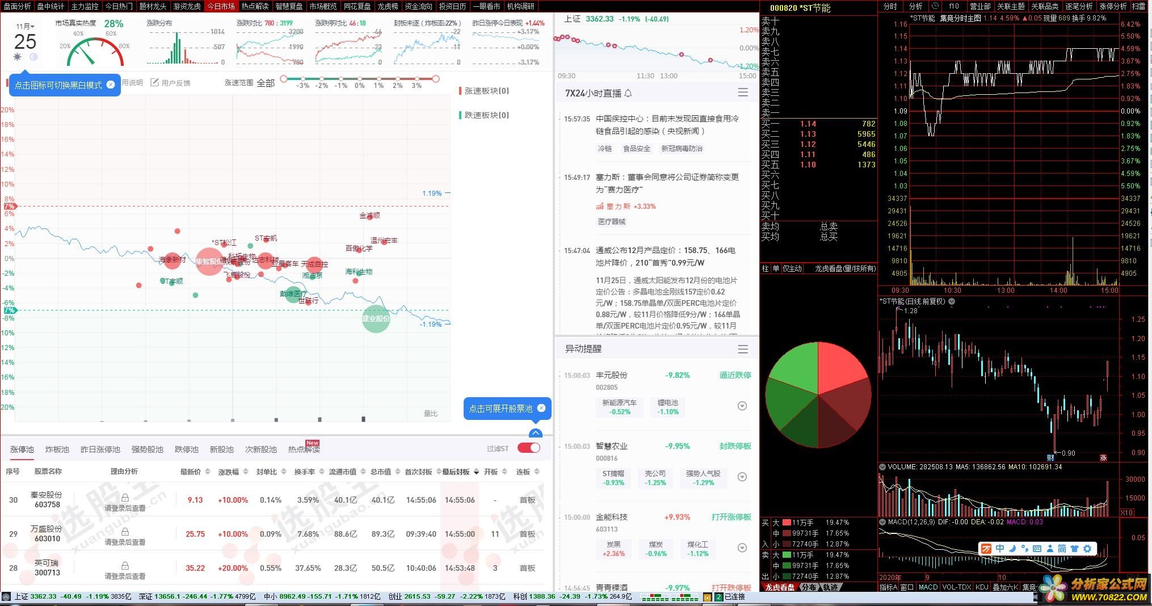This screenshot has width=1152, height=606.
Task: Switch to 分布 tab below pie chart
Action: [809, 587]
